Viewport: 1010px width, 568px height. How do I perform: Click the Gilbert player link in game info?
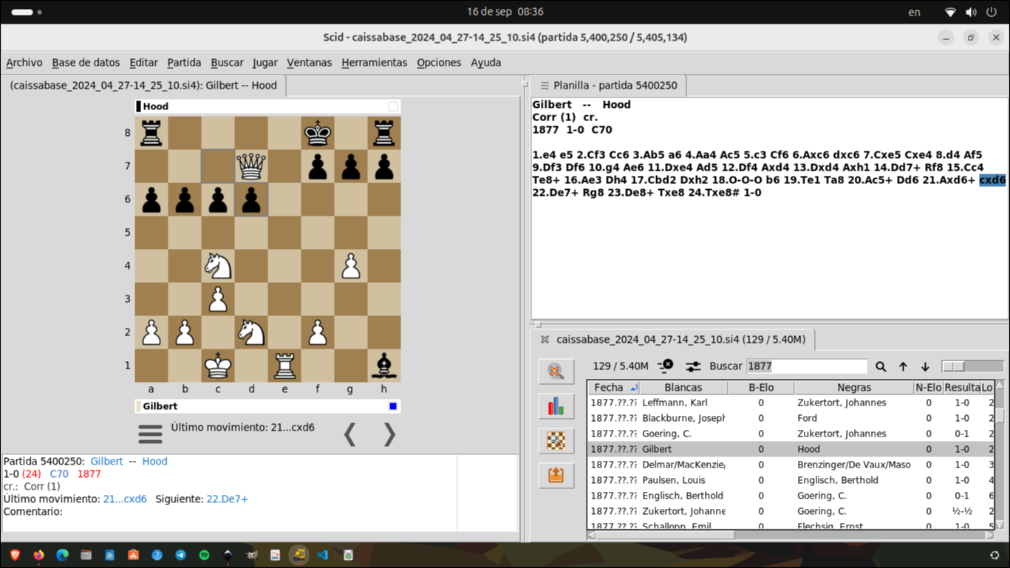[106, 462]
